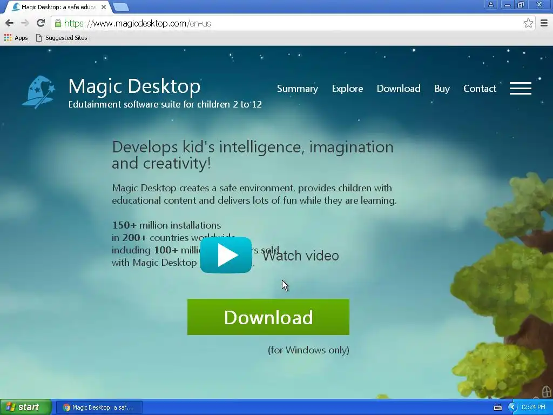Open the Contact page link
This screenshot has height=415, width=553.
tap(480, 89)
